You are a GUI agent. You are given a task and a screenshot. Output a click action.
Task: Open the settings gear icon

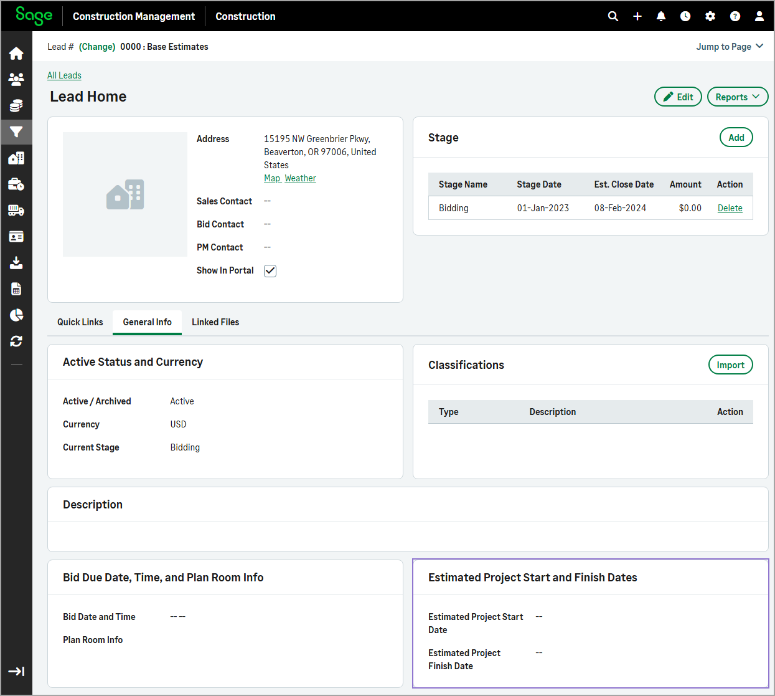click(x=710, y=16)
